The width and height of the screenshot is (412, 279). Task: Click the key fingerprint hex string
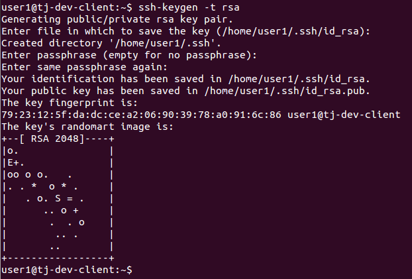coord(141,115)
